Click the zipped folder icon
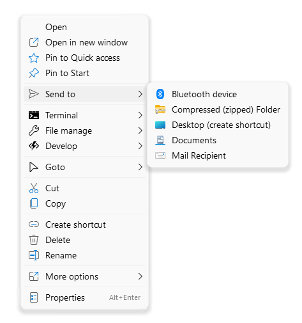302x323 pixels. [160, 109]
